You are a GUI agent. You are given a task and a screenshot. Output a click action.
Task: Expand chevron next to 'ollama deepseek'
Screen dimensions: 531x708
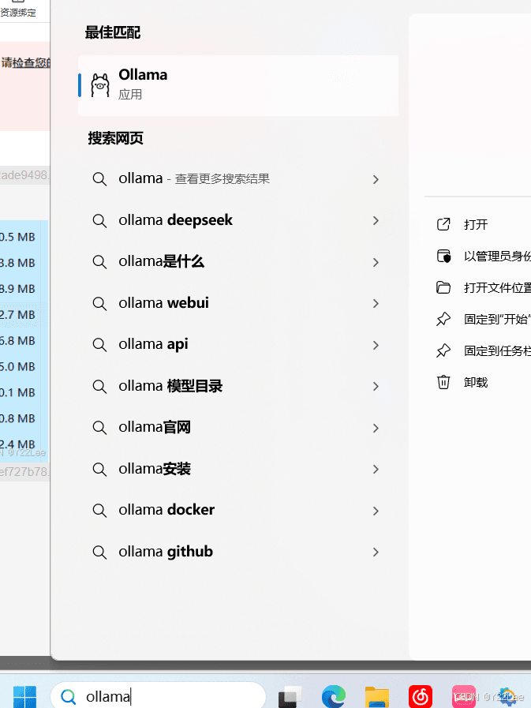point(376,220)
